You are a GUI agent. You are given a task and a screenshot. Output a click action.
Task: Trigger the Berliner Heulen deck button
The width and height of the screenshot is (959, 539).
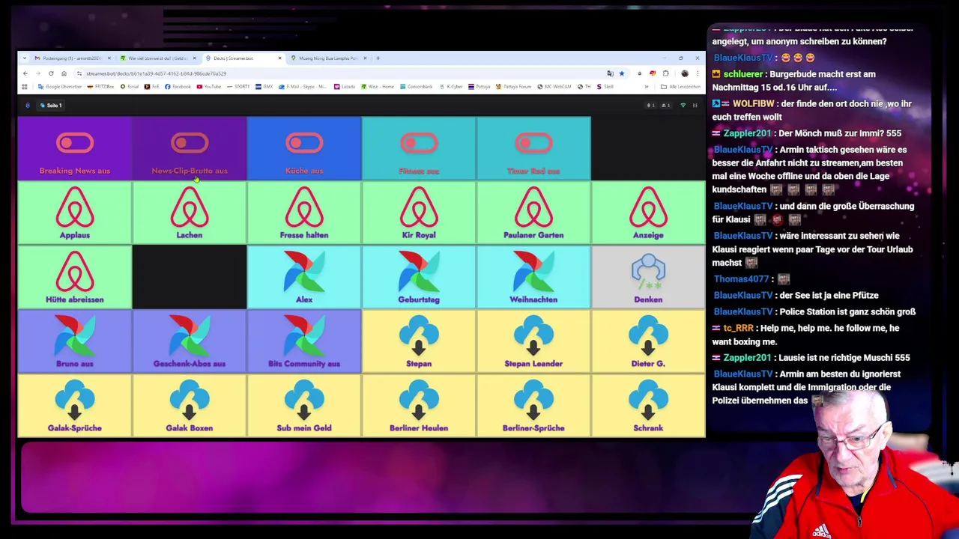tap(418, 406)
